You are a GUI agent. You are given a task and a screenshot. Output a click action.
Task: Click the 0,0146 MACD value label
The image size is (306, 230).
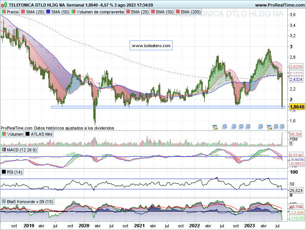(296, 155)
